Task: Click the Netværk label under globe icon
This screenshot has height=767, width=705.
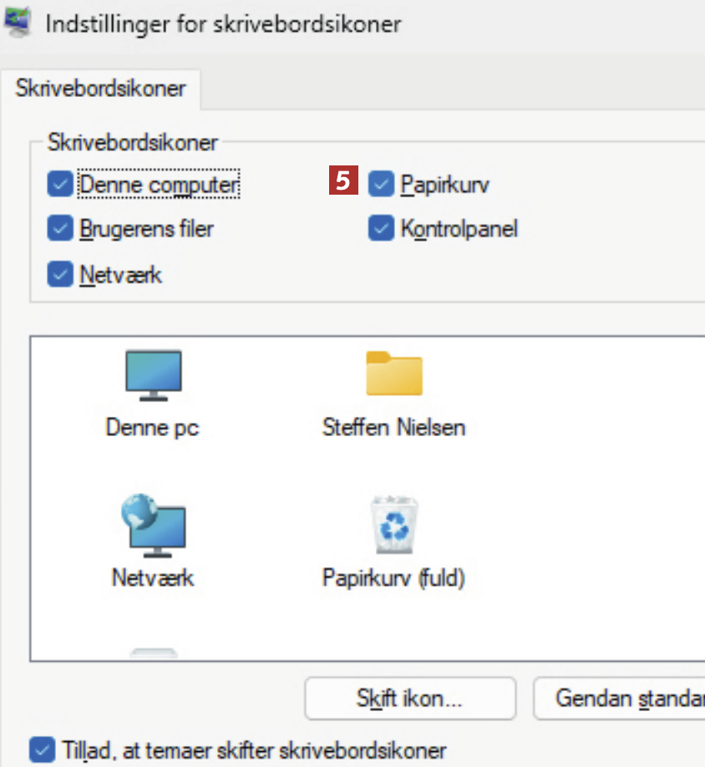Action: pyautogui.click(x=153, y=578)
